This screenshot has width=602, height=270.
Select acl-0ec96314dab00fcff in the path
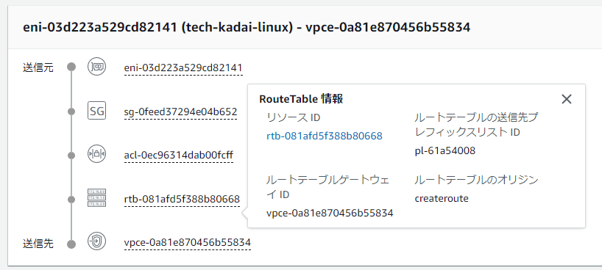(179, 156)
